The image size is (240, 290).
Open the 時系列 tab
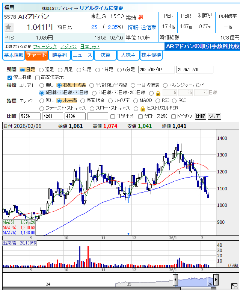click(x=60, y=55)
